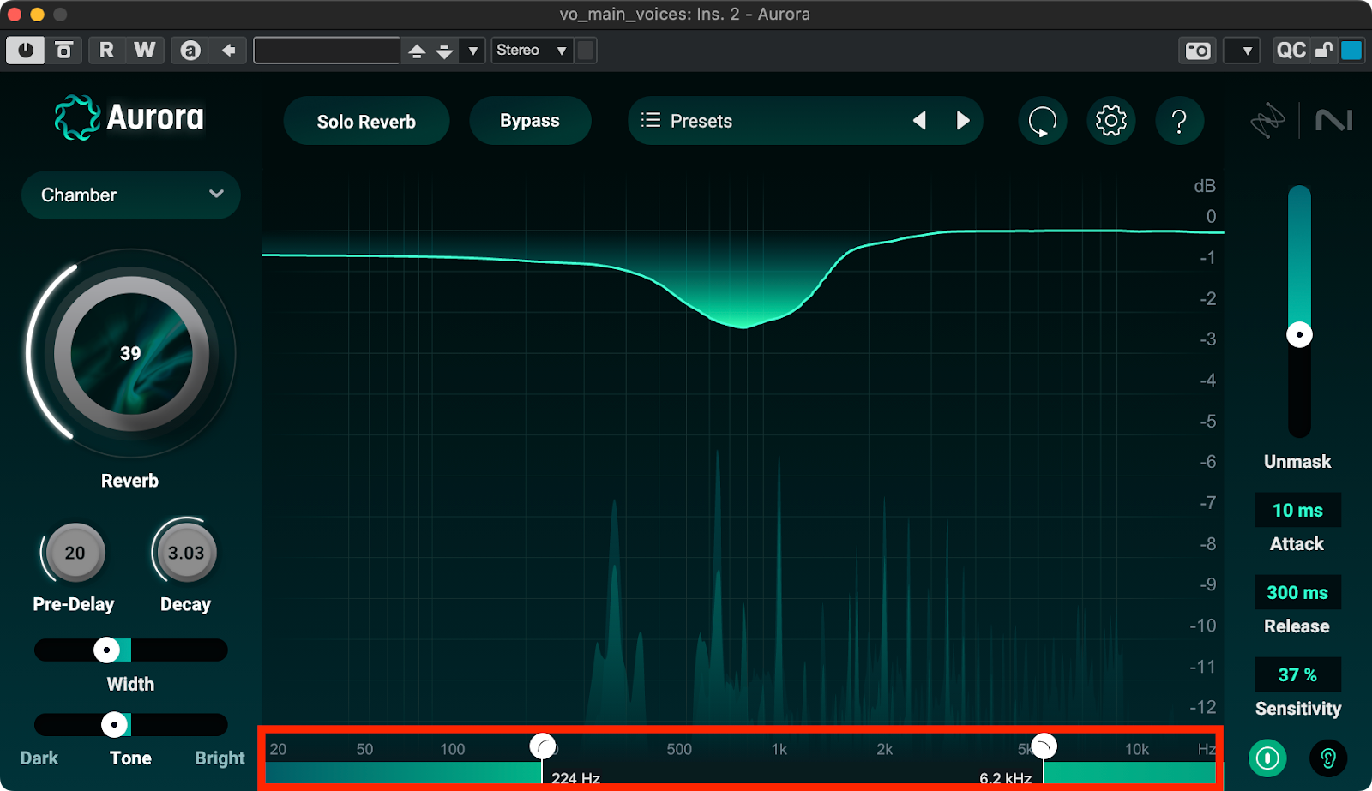The image size is (1372, 791).
Task: Click the Reverb amount knob showing 39
Action: coord(130,353)
